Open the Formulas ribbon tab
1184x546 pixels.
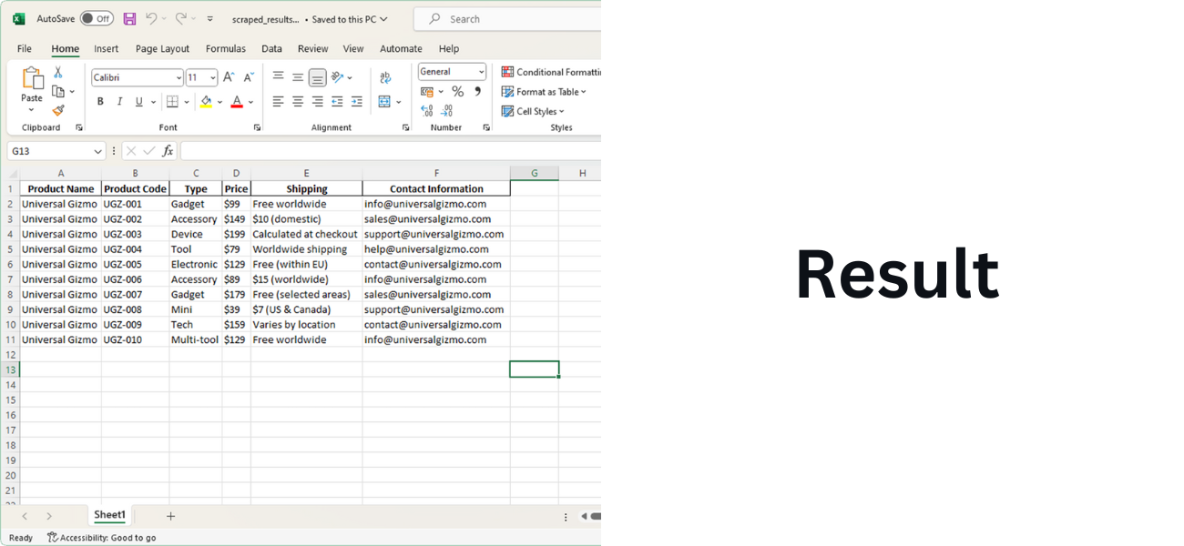pos(226,49)
